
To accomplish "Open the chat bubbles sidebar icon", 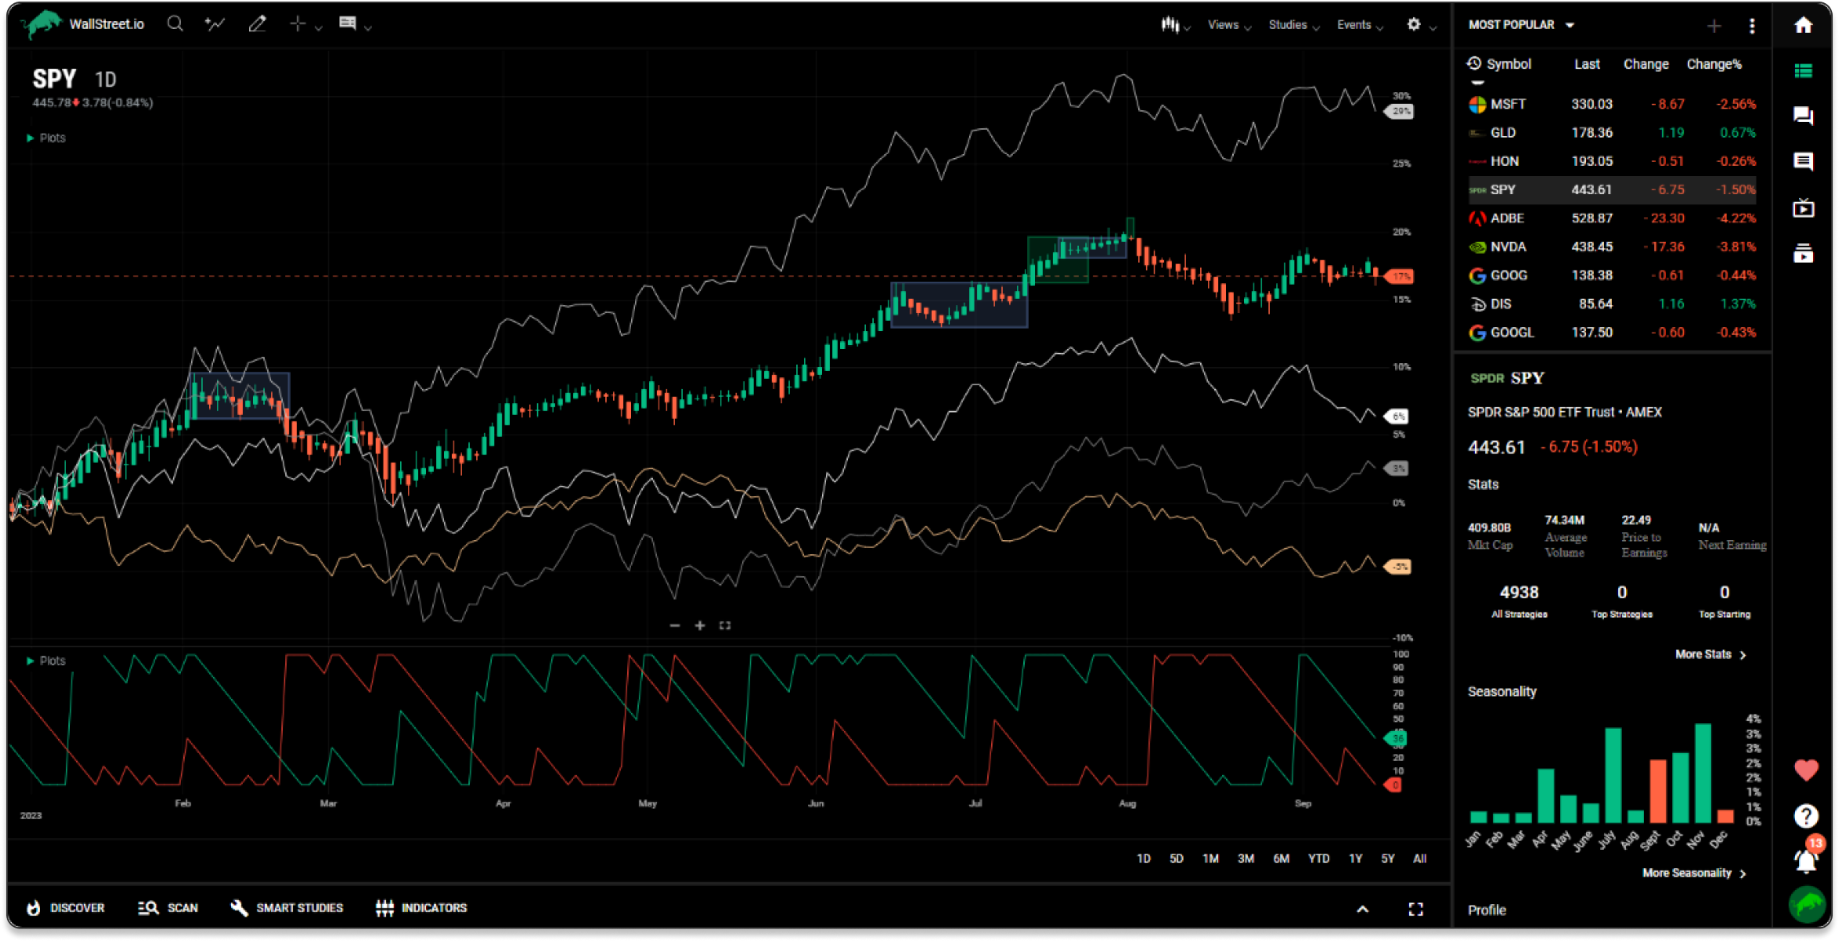I will [1803, 116].
